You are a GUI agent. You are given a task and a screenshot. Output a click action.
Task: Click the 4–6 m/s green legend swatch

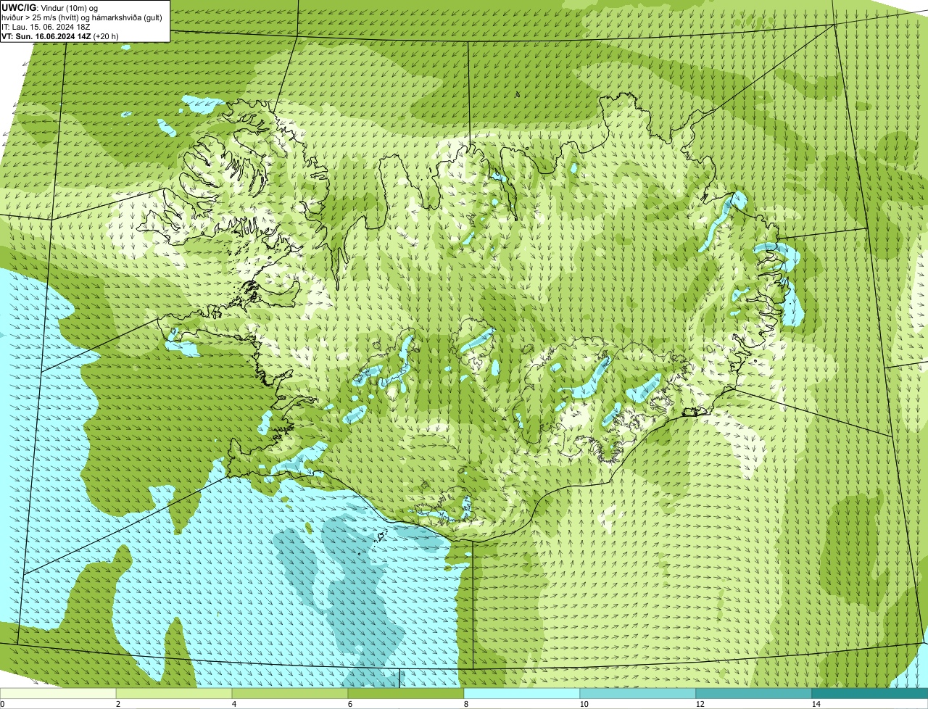[290, 693]
